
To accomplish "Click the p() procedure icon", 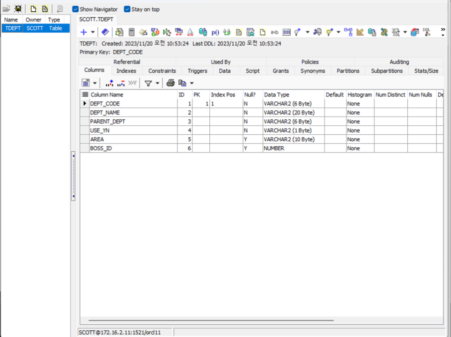I will pos(215,32).
